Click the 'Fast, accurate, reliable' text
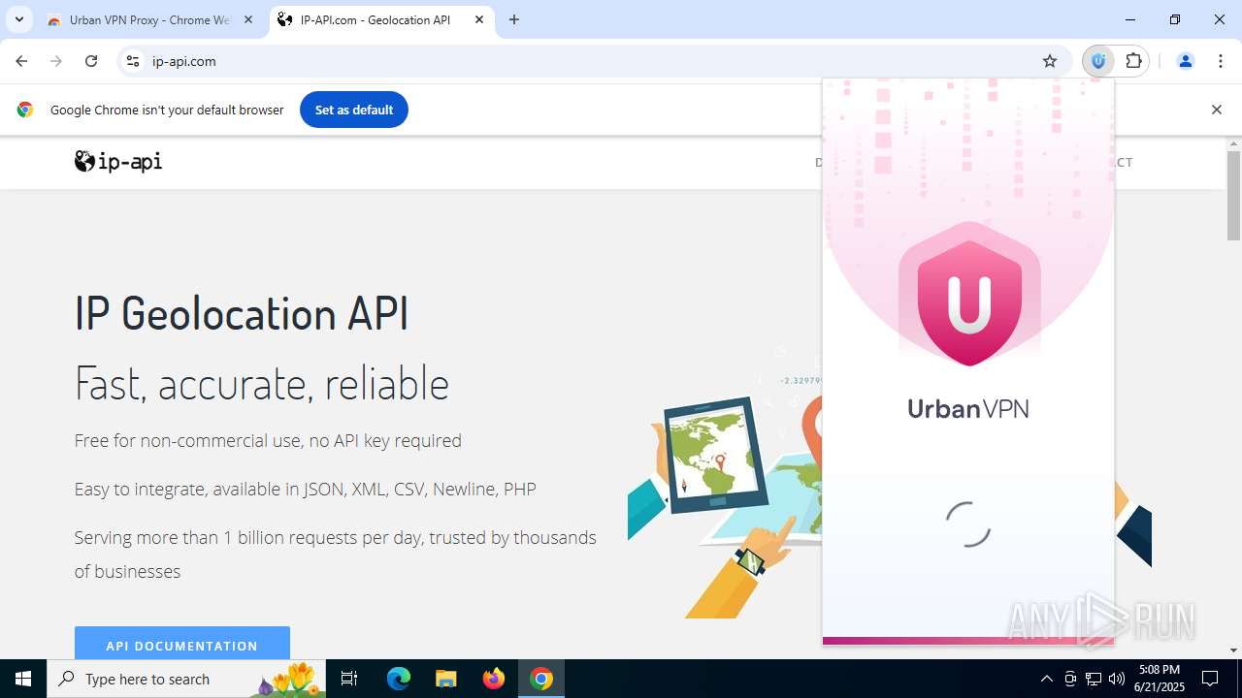The width and height of the screenshot is (1242, 698). 262,383
